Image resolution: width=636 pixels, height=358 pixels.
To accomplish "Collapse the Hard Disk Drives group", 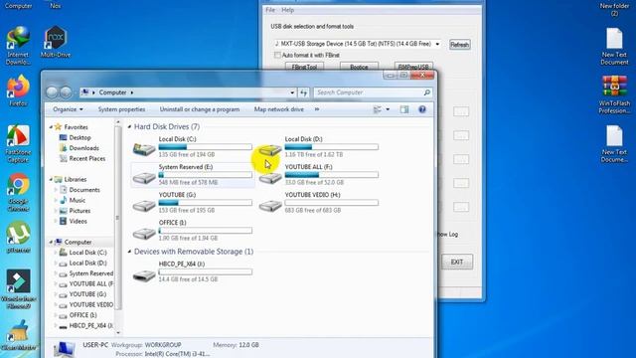I will click(129, 127).
